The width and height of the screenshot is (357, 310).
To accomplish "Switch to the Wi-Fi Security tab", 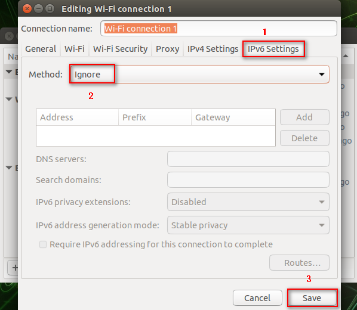I will coord(120,49).
